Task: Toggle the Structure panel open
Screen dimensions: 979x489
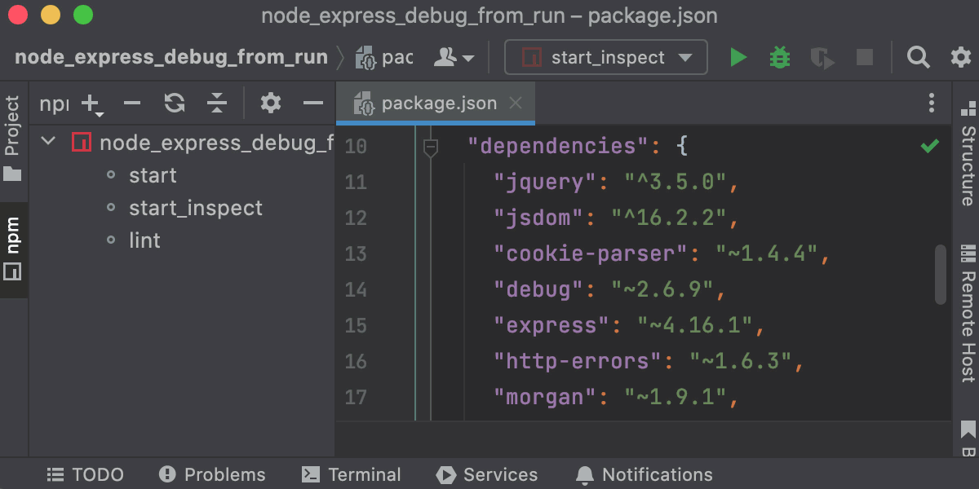Action: click(x=967, y=155)
